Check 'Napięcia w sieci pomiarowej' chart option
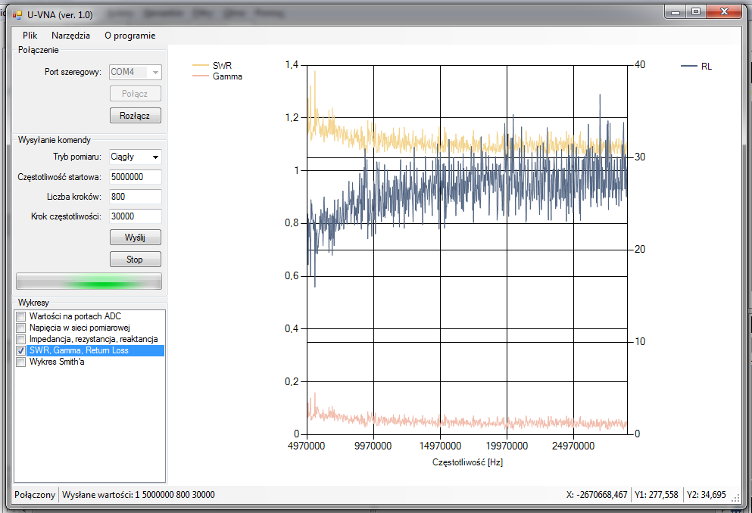752x513 pixels. point(21,328)
